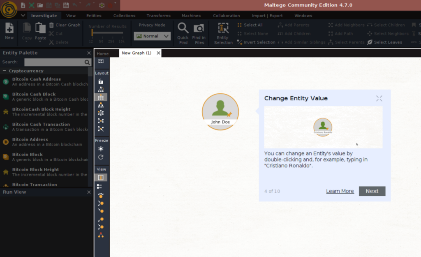The height and width of the screenshot is (257, 421).
Task: Select BitcoinCash Block Height entity
Action: (44, 112)
